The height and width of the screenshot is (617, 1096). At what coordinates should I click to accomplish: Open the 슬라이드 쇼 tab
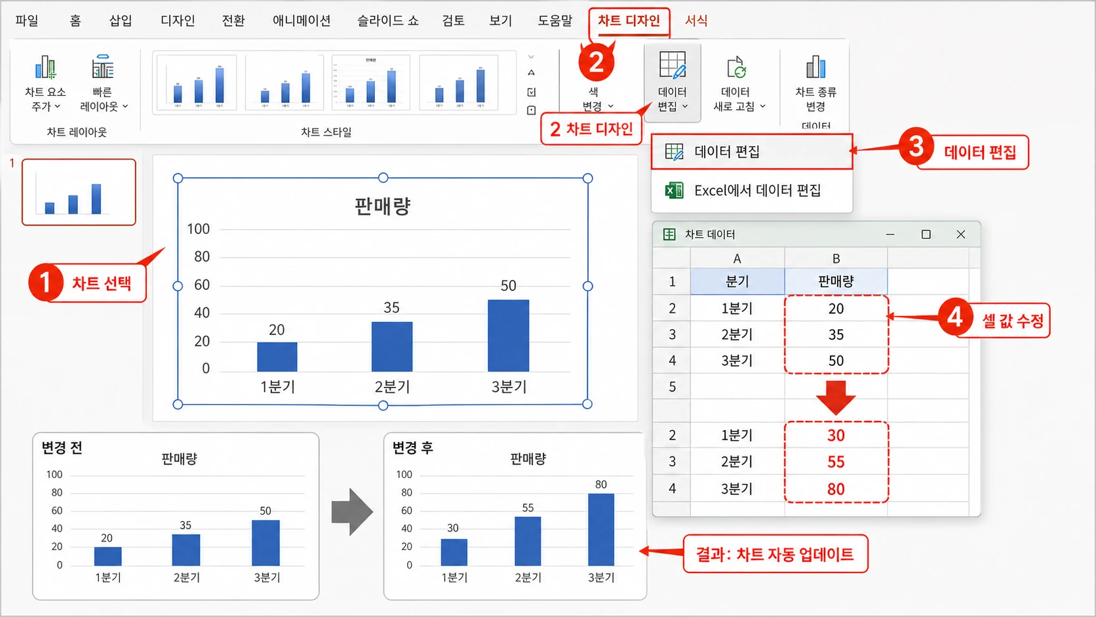coord(387,20)
